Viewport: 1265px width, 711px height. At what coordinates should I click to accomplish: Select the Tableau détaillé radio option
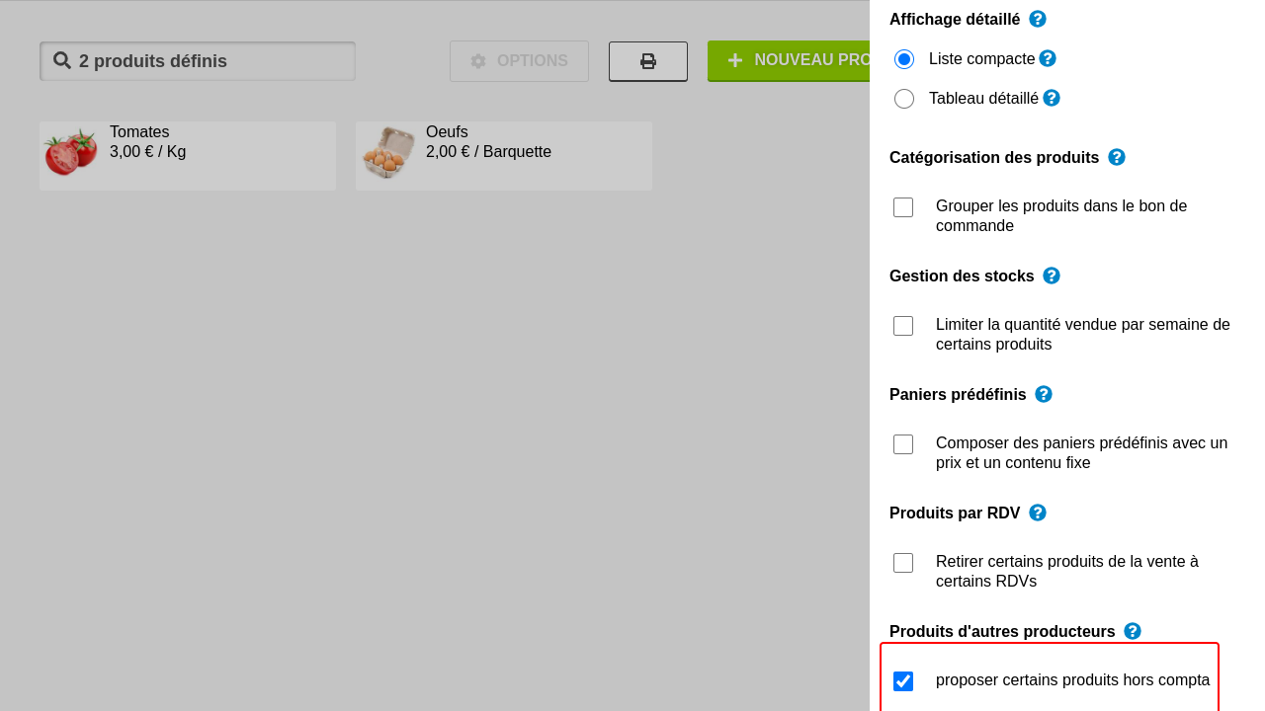coord(904,99)
